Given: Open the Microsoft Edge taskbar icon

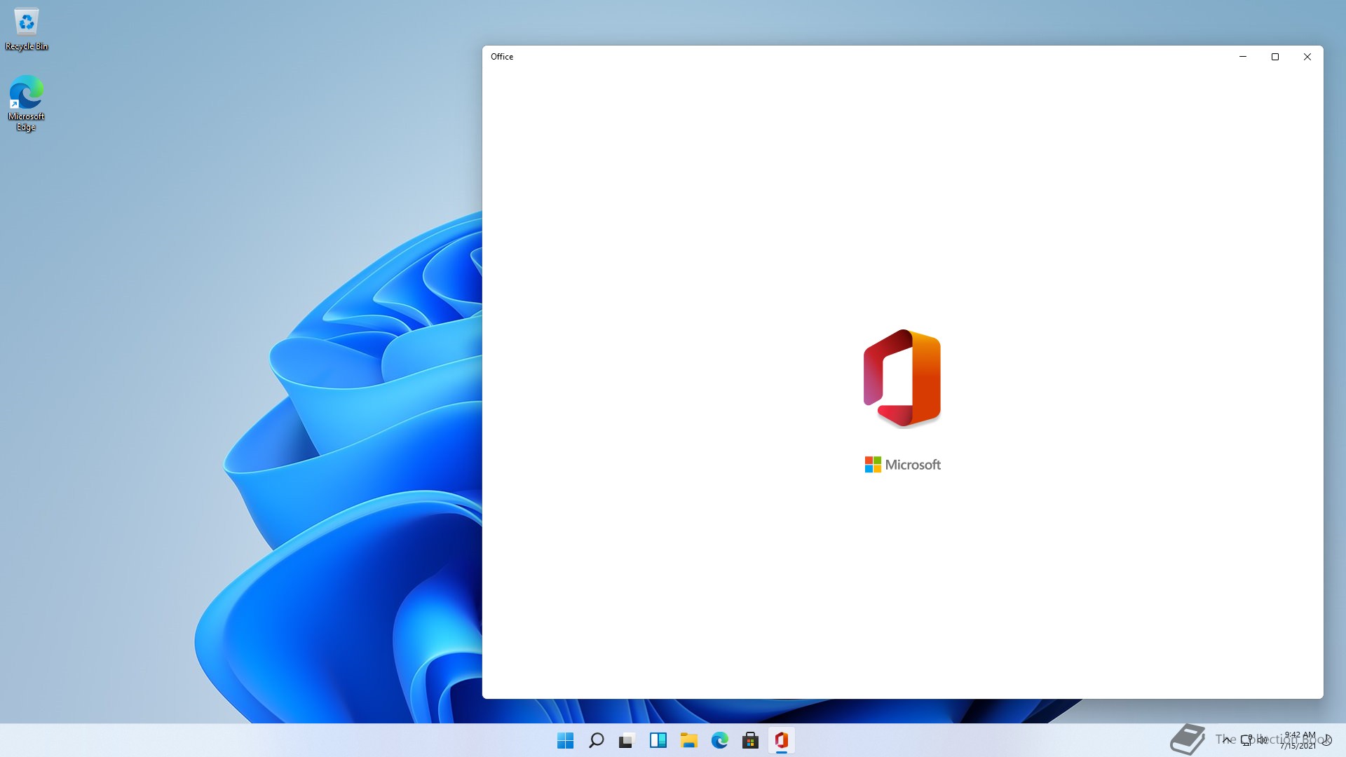Looking at the screenshot, I should pyautogui.click(x=719, y=740).
